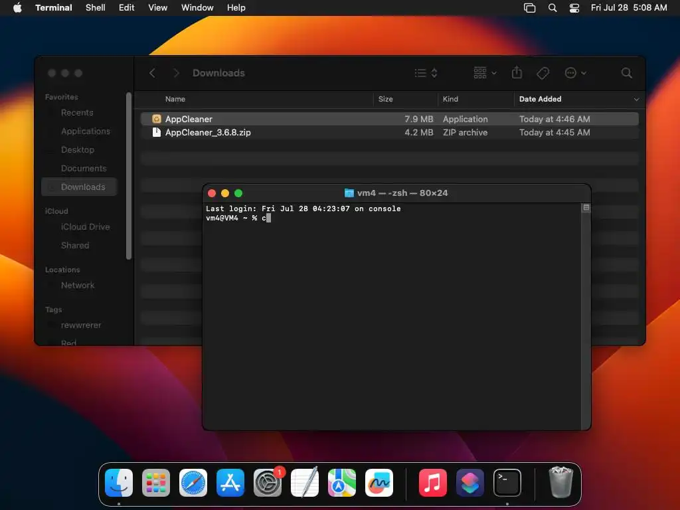Viewport: 680px width, 510px height.
Task: Select Applications in Finder sidebar
Action: coord(80,131)
